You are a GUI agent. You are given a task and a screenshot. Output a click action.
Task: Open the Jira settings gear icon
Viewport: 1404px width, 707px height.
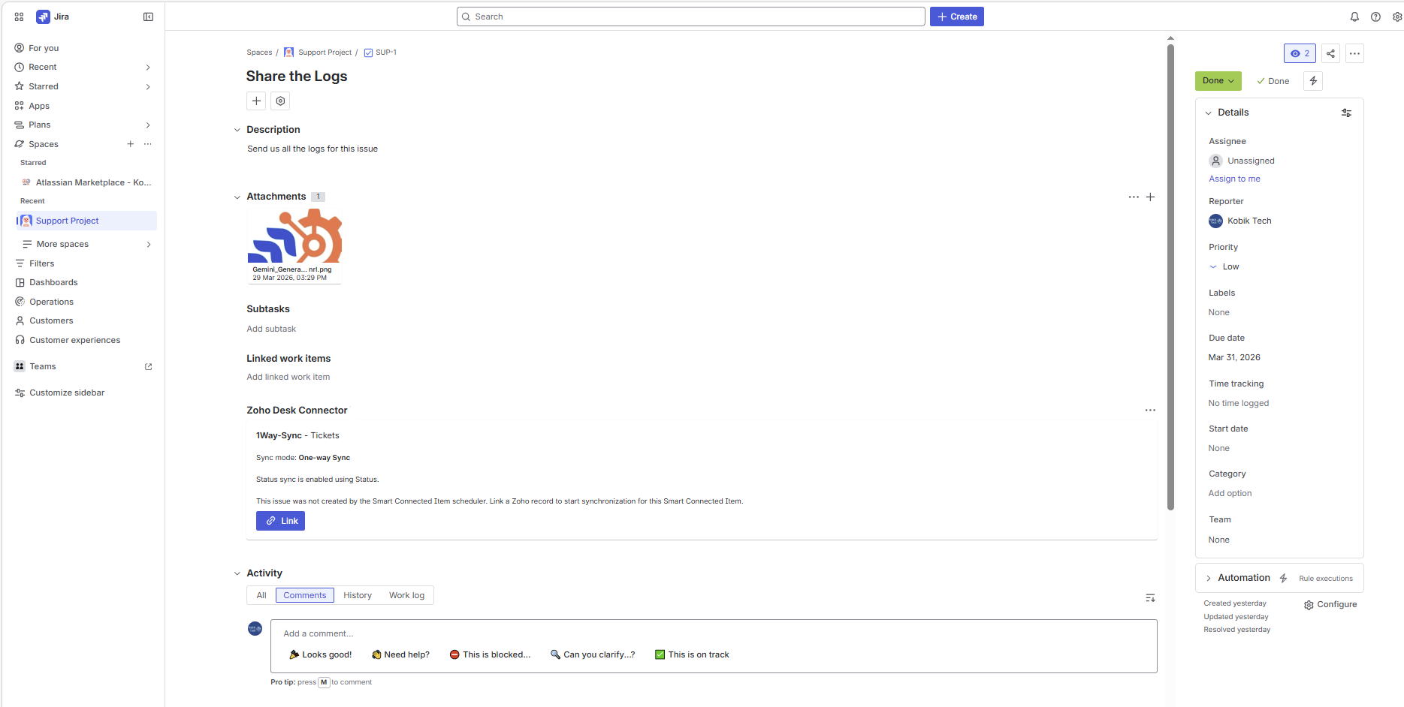pos(1397,16)
